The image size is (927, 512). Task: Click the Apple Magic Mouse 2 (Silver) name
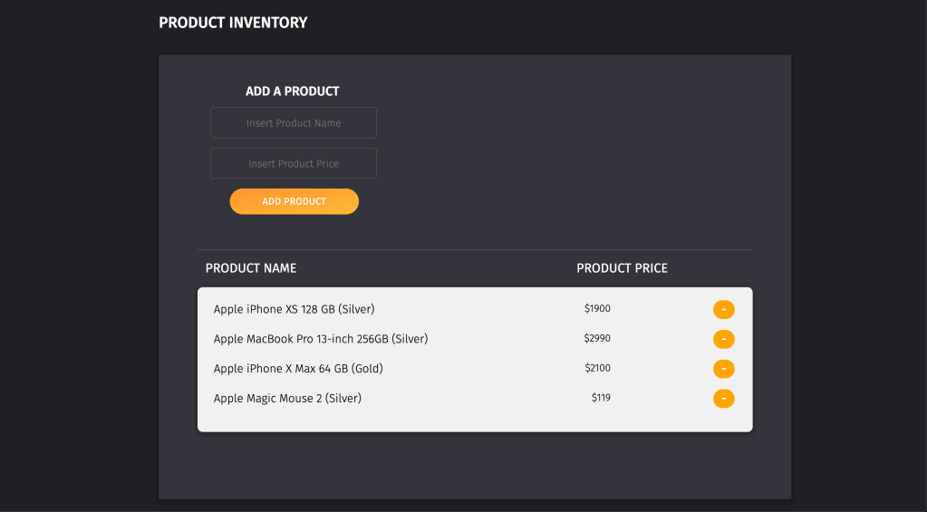287,399
